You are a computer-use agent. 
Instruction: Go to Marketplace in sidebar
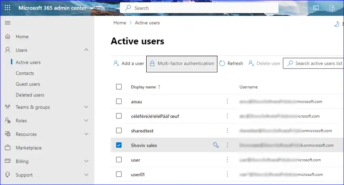(x=28, y=148)
